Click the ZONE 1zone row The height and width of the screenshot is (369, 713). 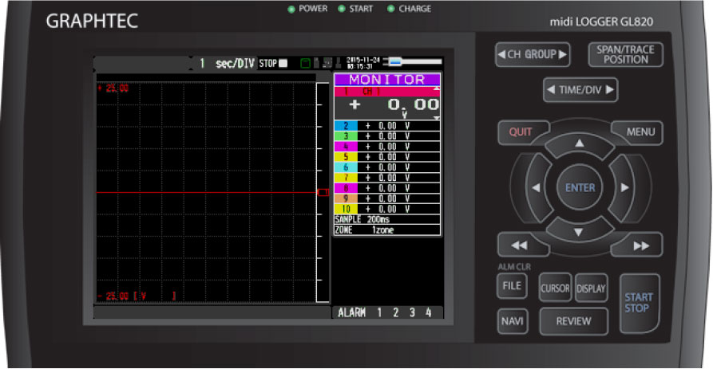[387, 230]
